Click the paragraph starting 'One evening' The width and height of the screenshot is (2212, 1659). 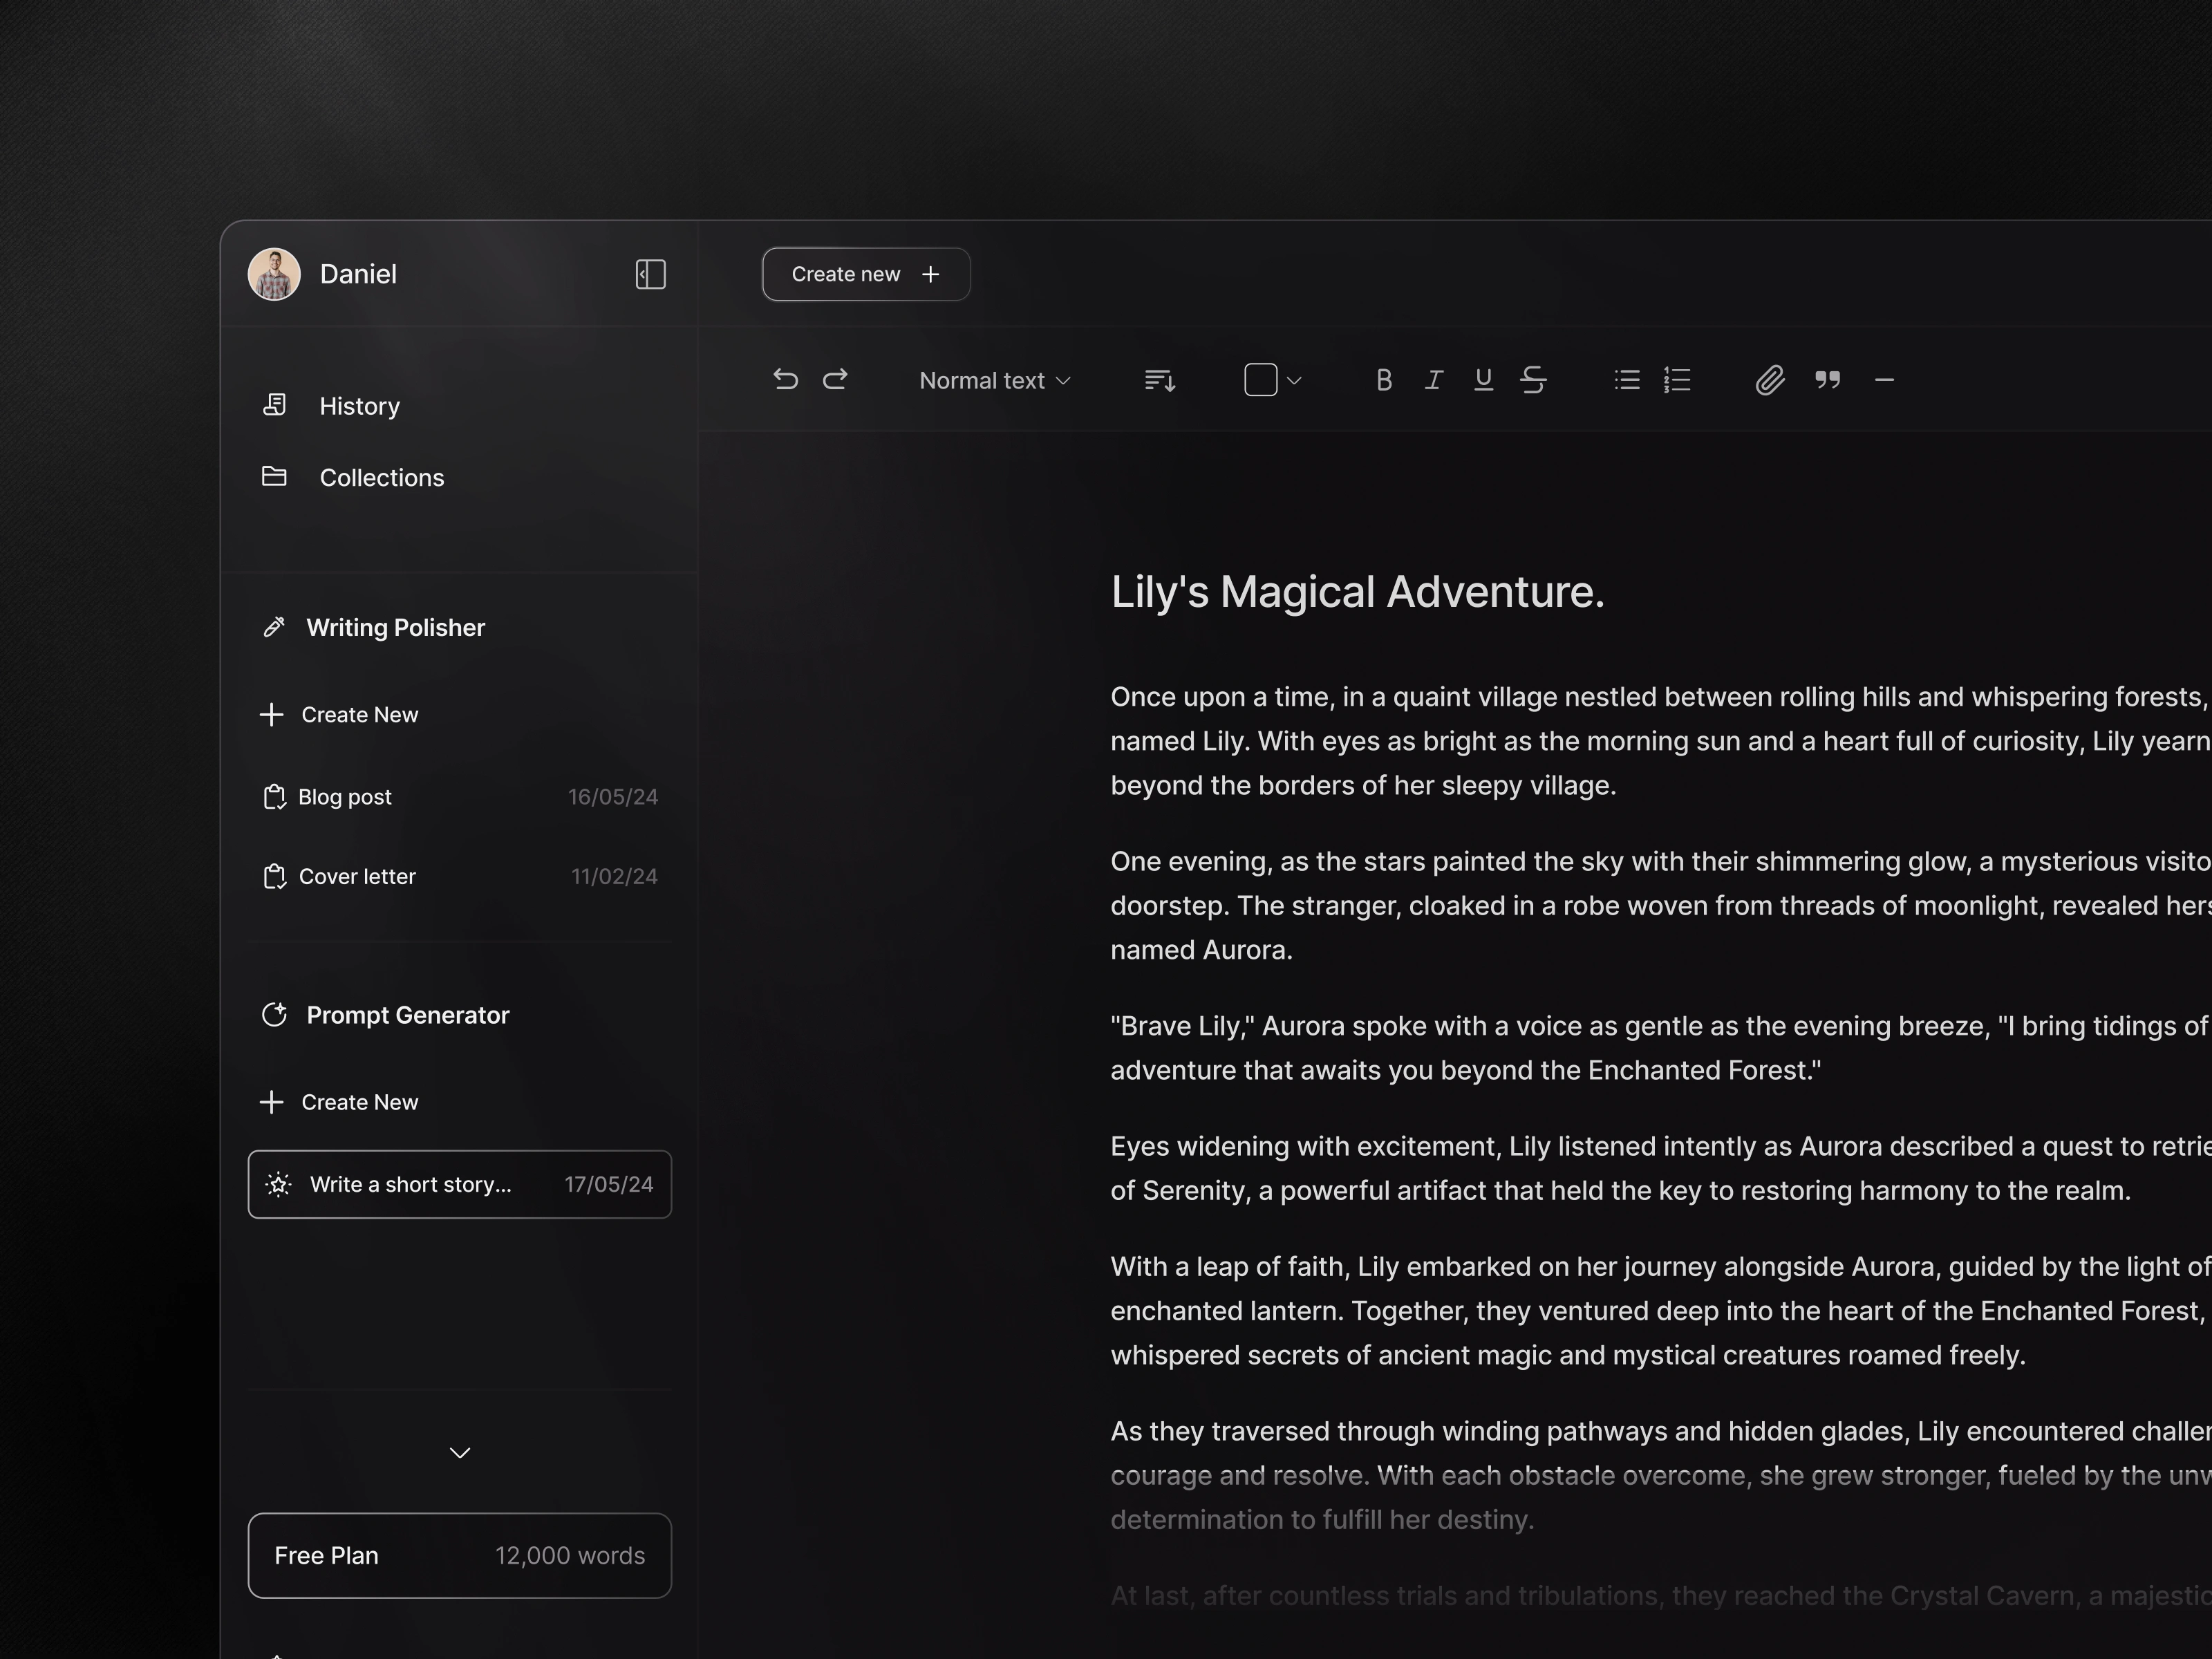pyautogui.click(x=1660, y=905)
